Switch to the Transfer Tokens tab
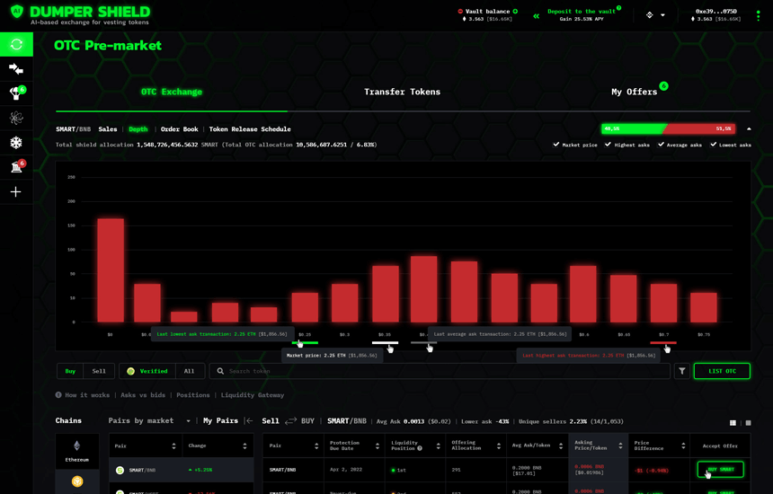The height and width of the screenshot is (494, 773). tap(402, 92)
